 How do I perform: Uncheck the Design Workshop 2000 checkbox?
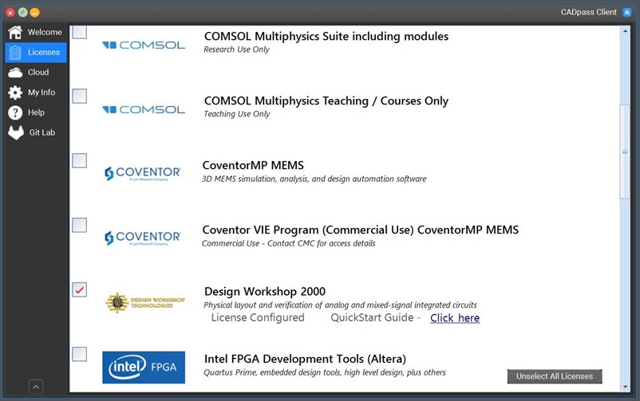[x=79, y=289]
